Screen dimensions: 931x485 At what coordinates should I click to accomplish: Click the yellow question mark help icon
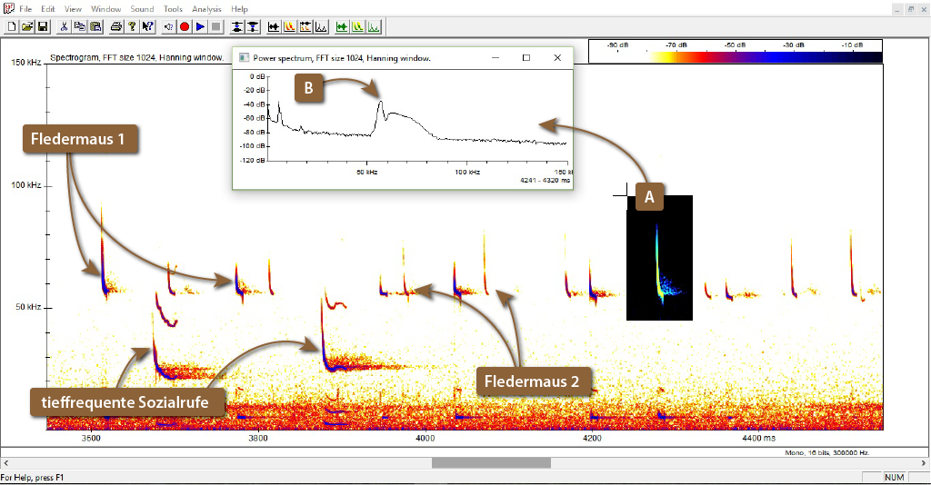pos(132,26)
